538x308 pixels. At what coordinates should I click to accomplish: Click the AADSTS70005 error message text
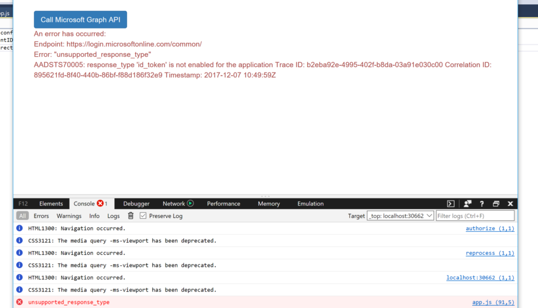point(262,70)
